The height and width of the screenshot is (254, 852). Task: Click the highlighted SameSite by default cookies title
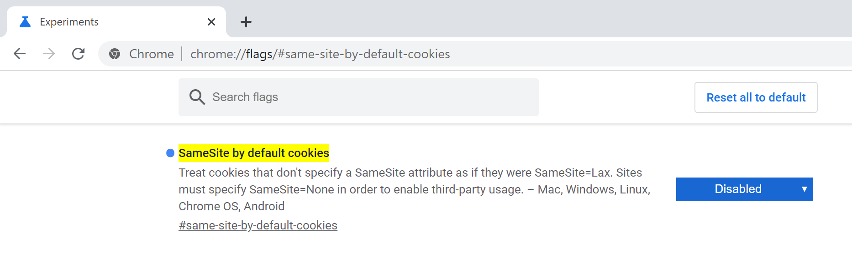tap(254, 153)
